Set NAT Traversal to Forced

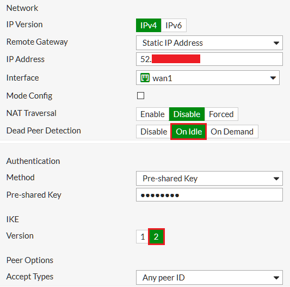[221, 114]
